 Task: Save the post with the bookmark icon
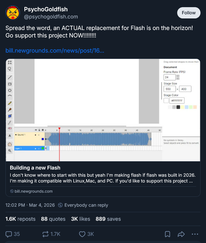pos(167,234)
